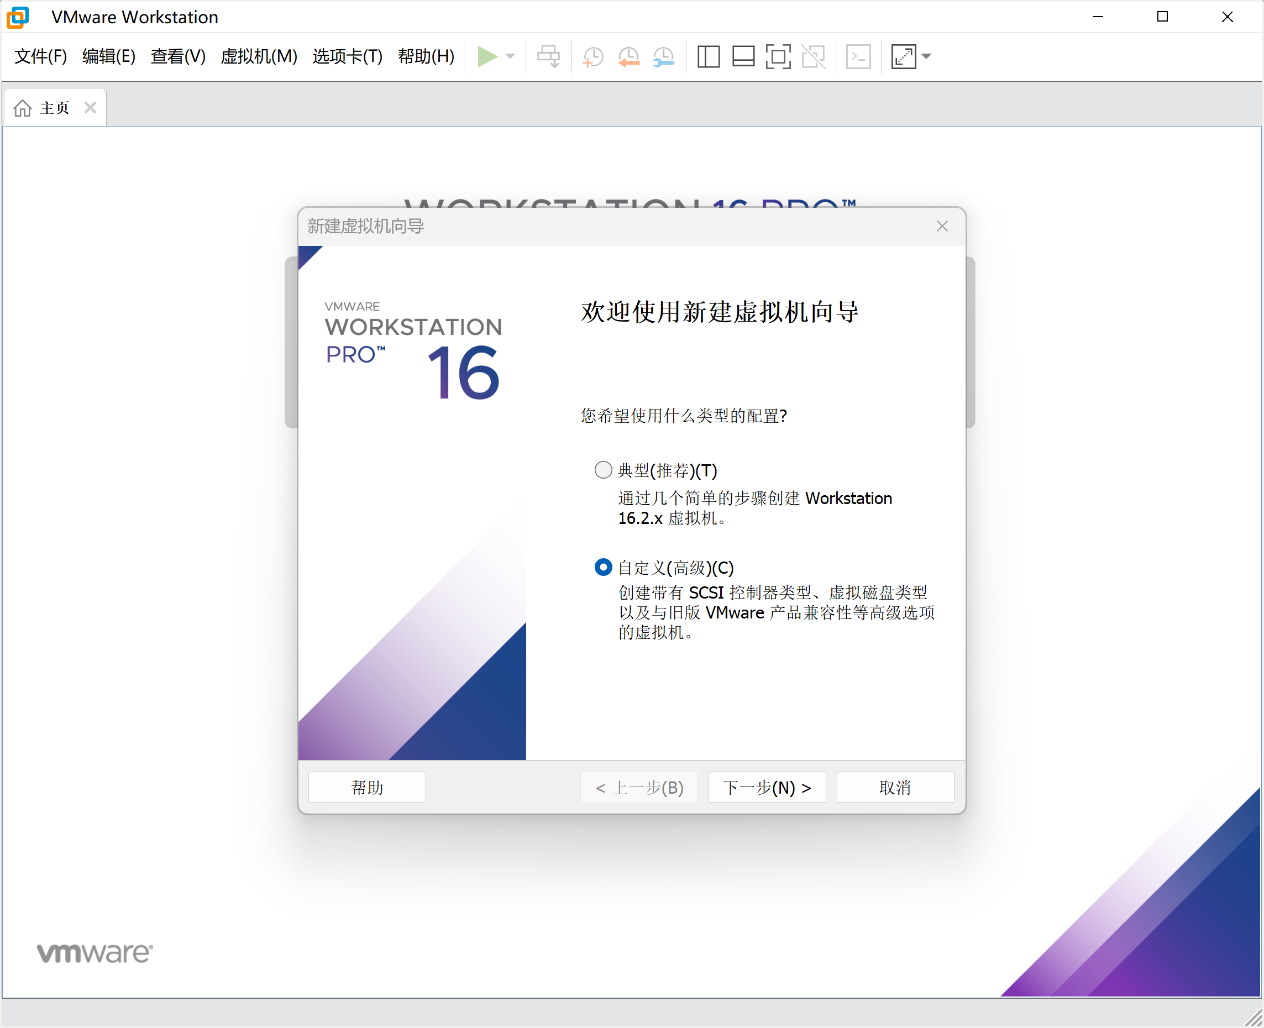
Task: Click the Unity mode icon
Action: (814, 57)
